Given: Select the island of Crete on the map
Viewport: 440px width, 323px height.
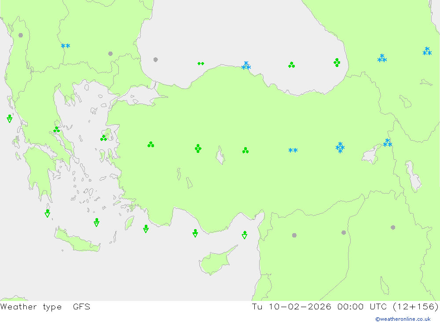Looking at the screenshot, I should 77,240.
